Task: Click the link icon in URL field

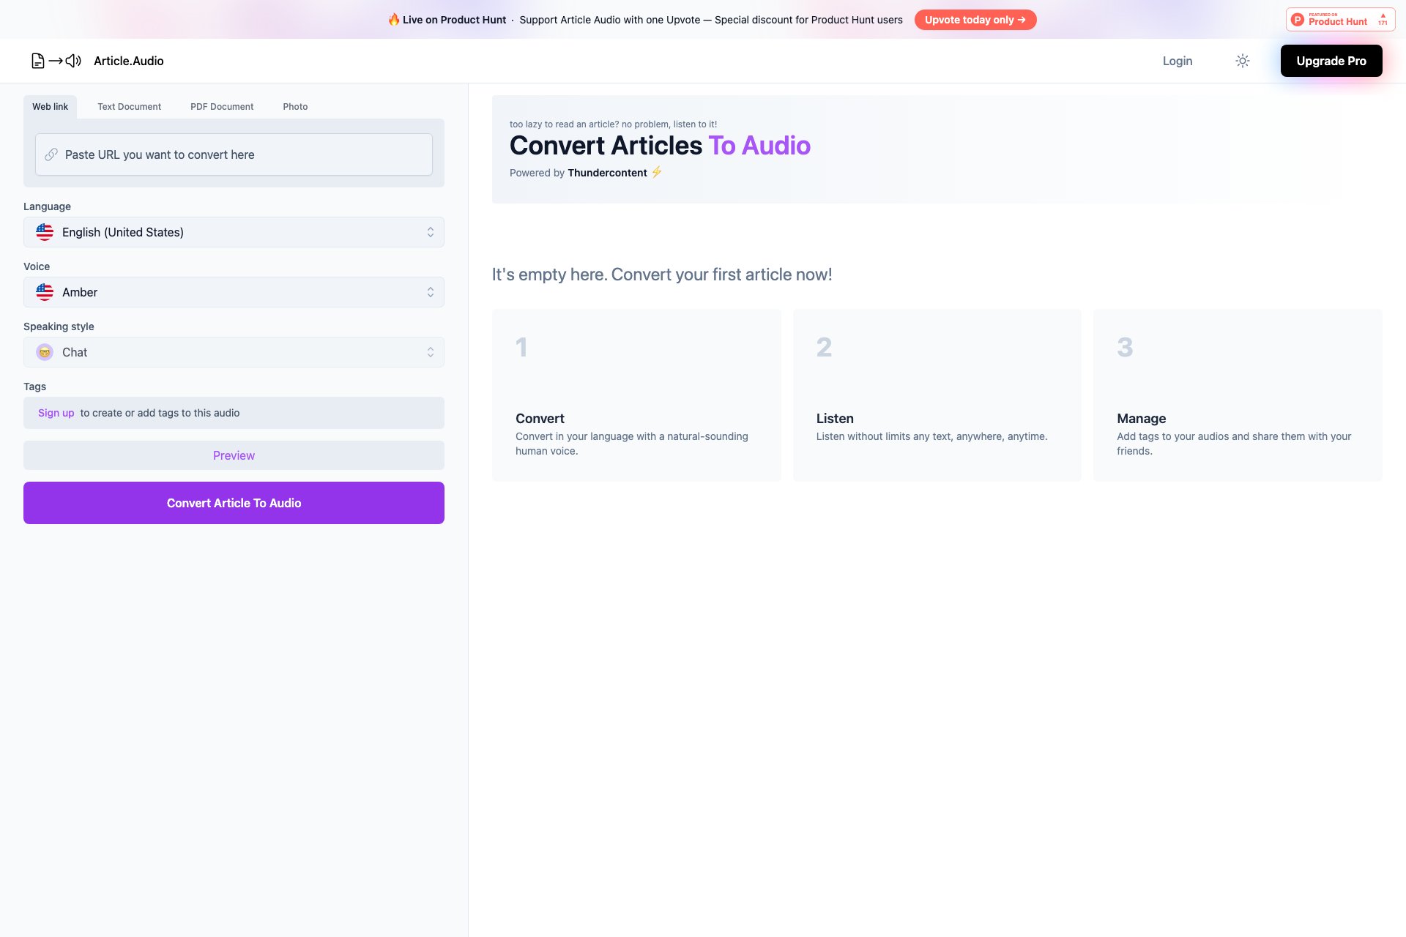Action: [x=51, y=154]
